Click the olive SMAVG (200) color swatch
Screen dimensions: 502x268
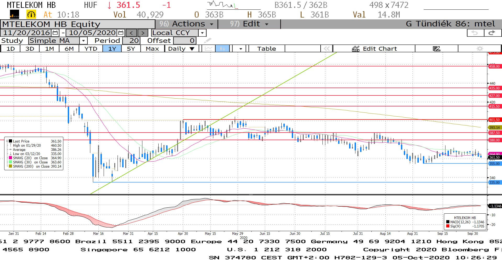pyautogui.click(x=10, y=166)
